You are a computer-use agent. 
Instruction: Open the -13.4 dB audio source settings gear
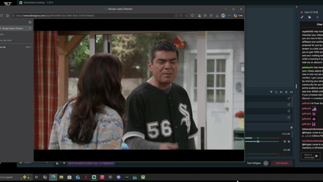pos(289,142)
